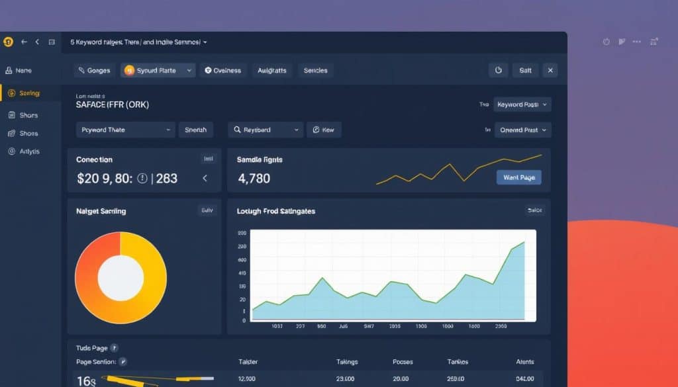
Task: Click the Tanlies column header
Action: tap(458, 362)
